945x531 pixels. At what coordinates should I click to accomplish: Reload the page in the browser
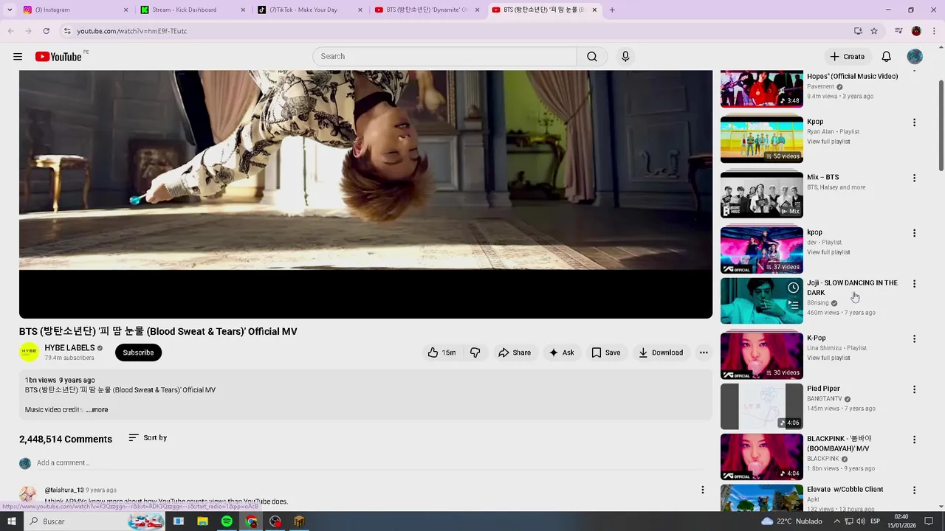coord(46,31)
